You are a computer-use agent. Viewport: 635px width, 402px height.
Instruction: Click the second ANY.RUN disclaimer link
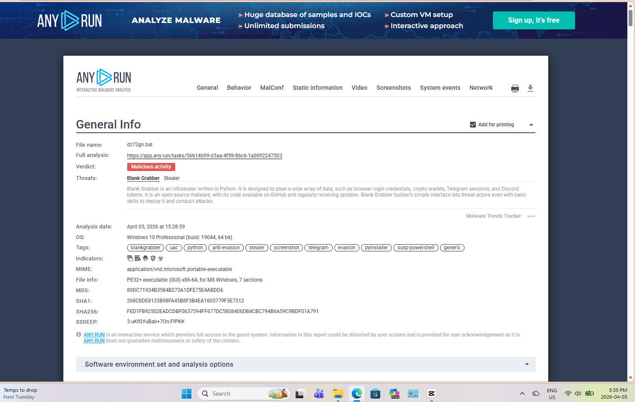point(94,341)
